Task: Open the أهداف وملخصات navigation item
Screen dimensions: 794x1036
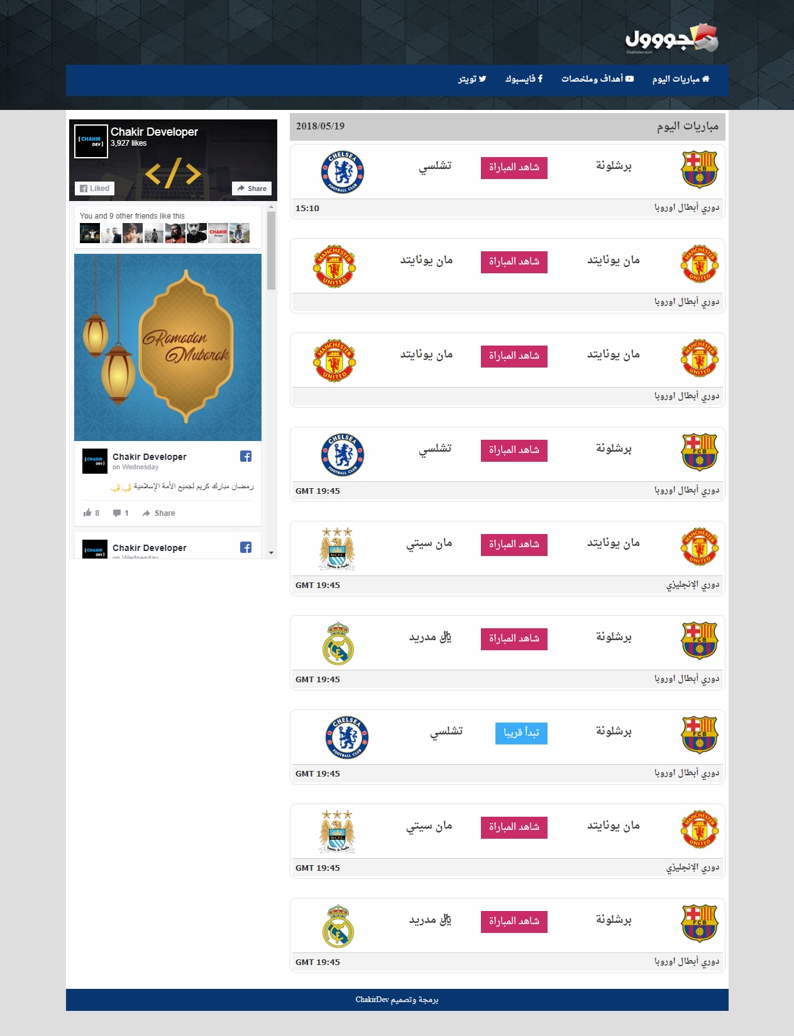Action: (597, 79)
